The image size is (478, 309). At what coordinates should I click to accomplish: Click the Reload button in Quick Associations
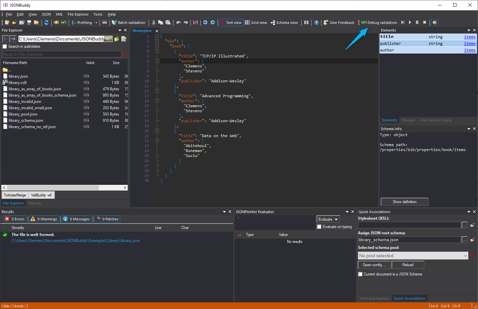coord(408,265)
